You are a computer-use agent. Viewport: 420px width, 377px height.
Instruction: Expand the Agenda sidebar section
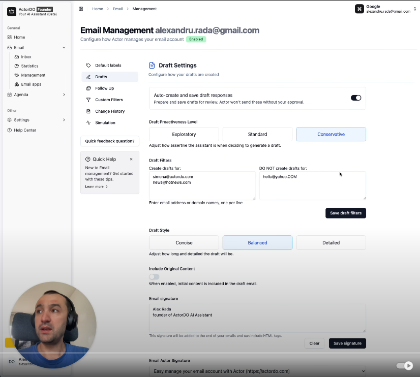pyautogui.click(x=64, y=95)
